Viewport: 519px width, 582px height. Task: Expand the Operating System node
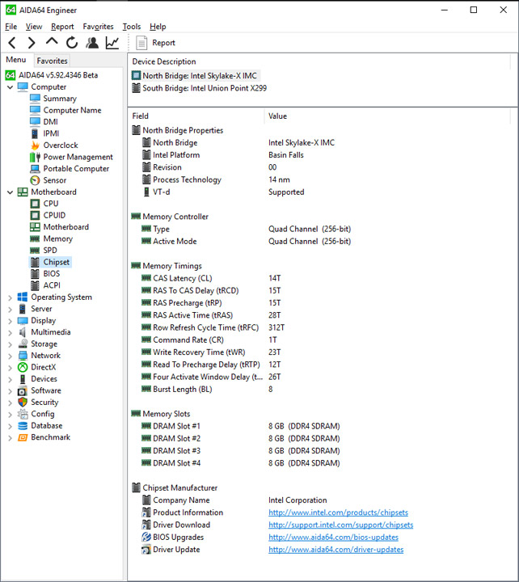(x=10, y=297)
